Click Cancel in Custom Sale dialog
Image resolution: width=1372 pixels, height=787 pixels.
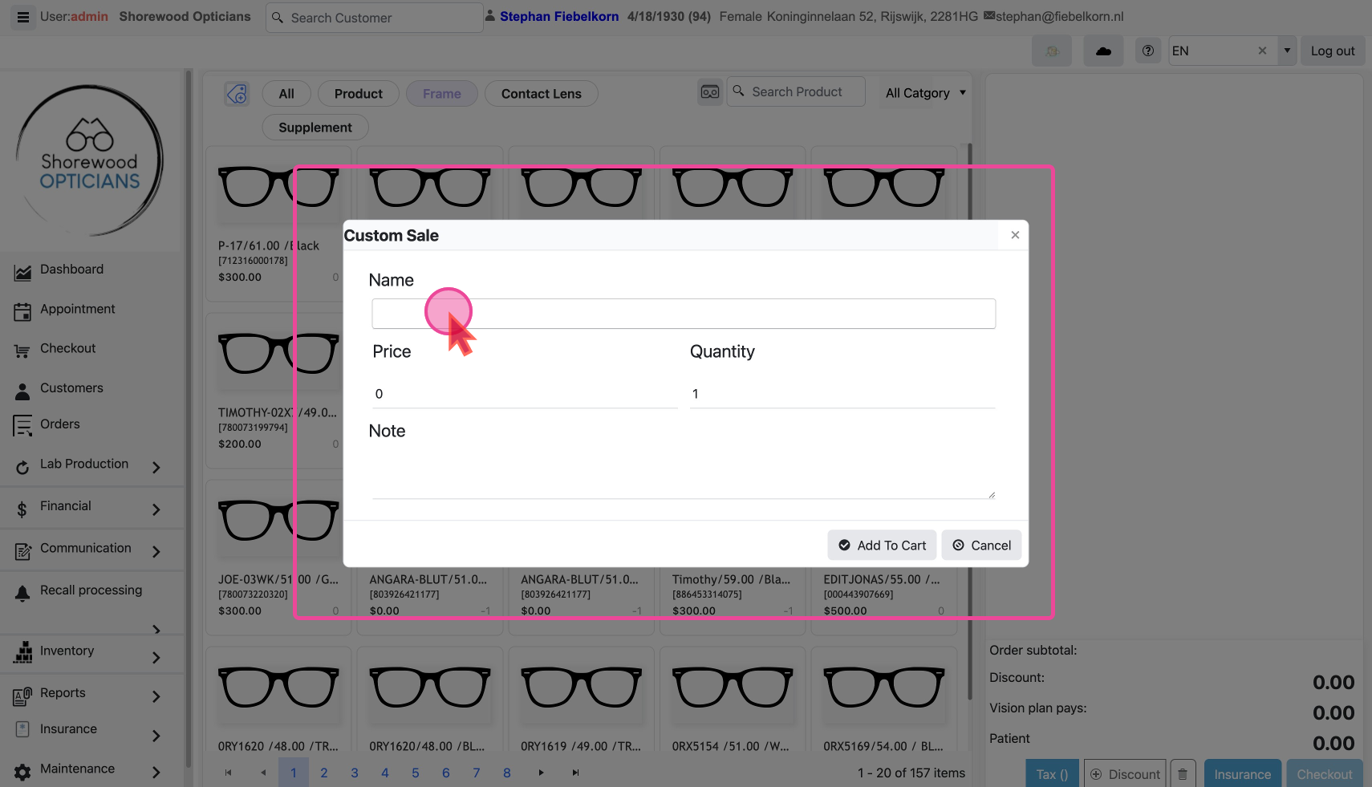[981, 546]
